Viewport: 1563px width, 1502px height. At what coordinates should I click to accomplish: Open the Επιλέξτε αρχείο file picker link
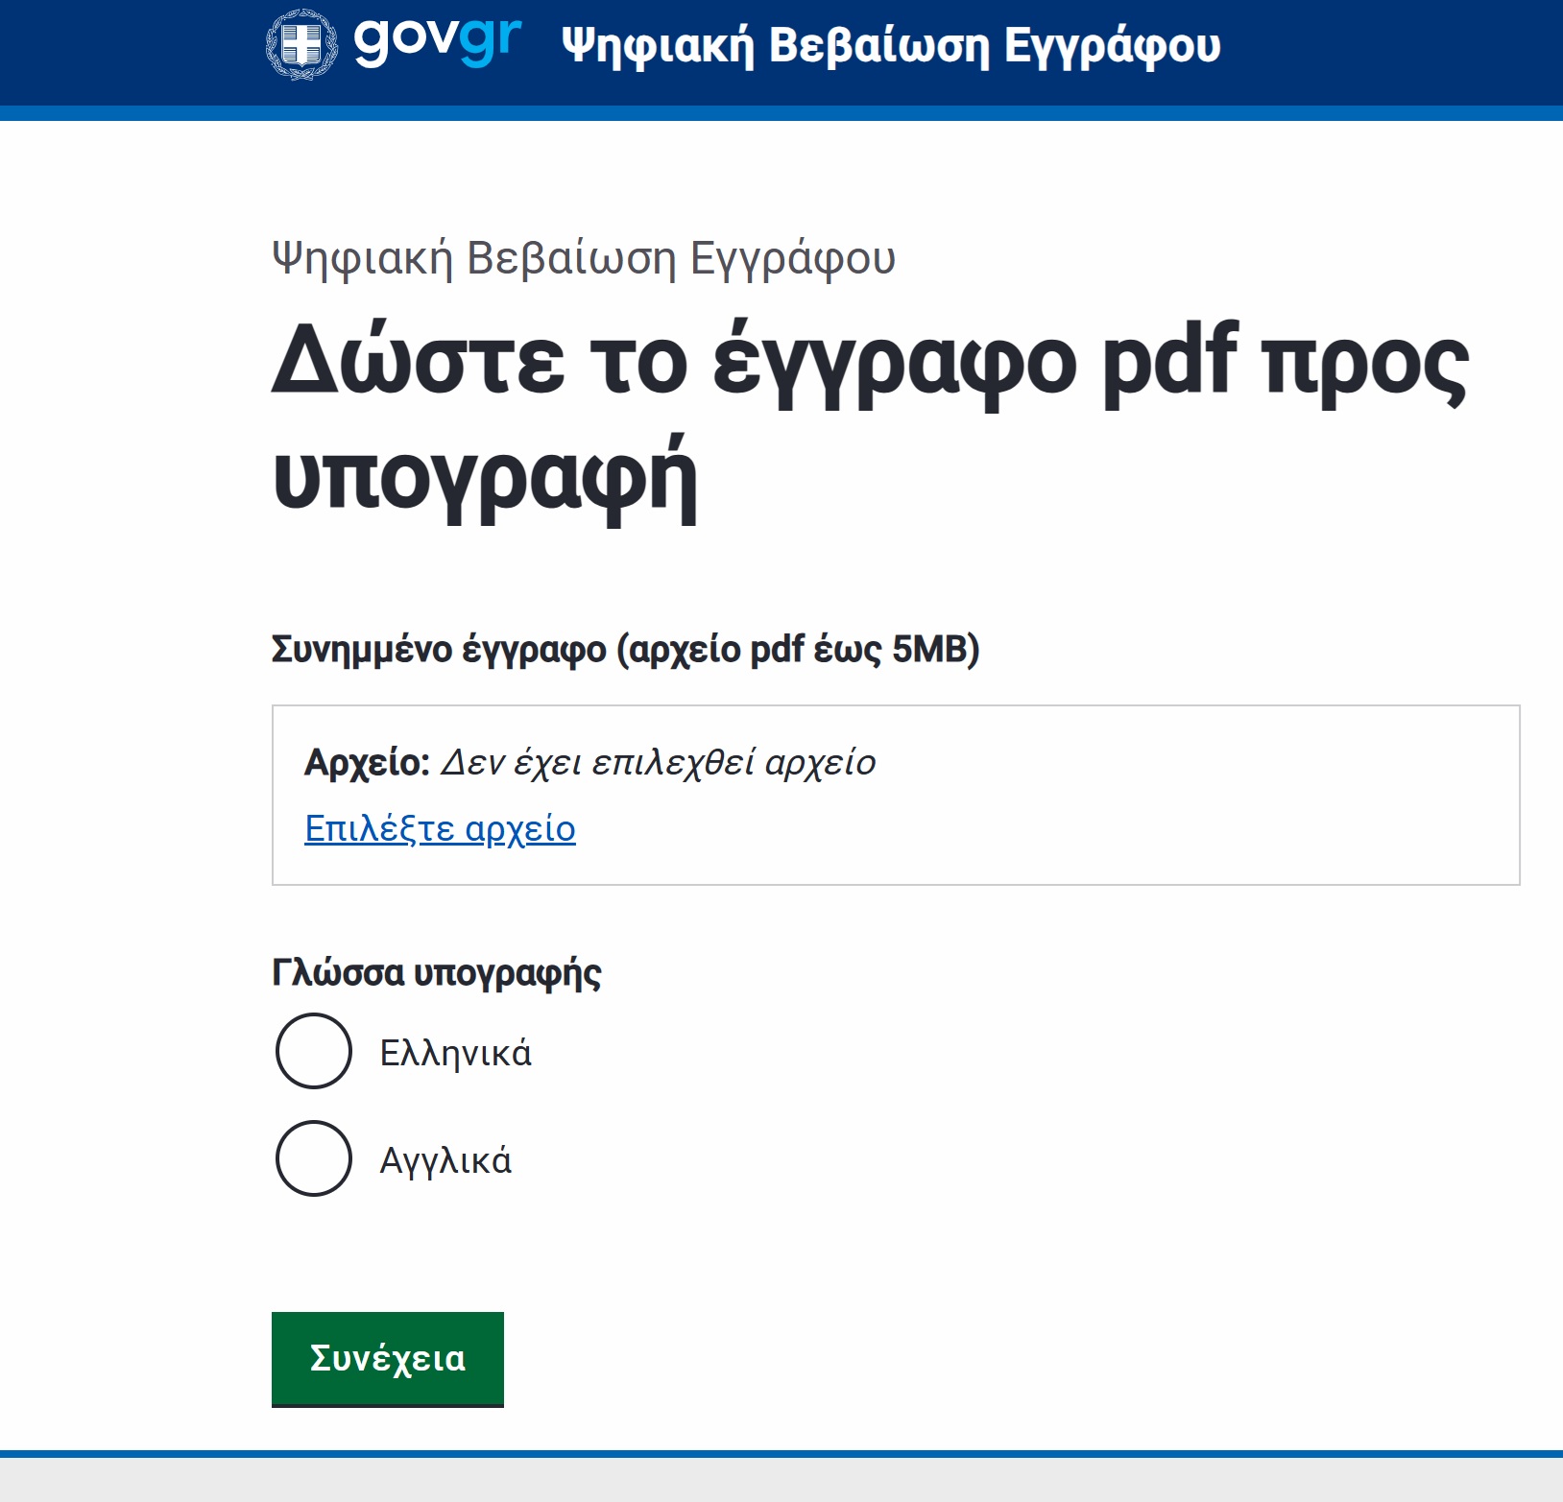(x=441, y=827)
